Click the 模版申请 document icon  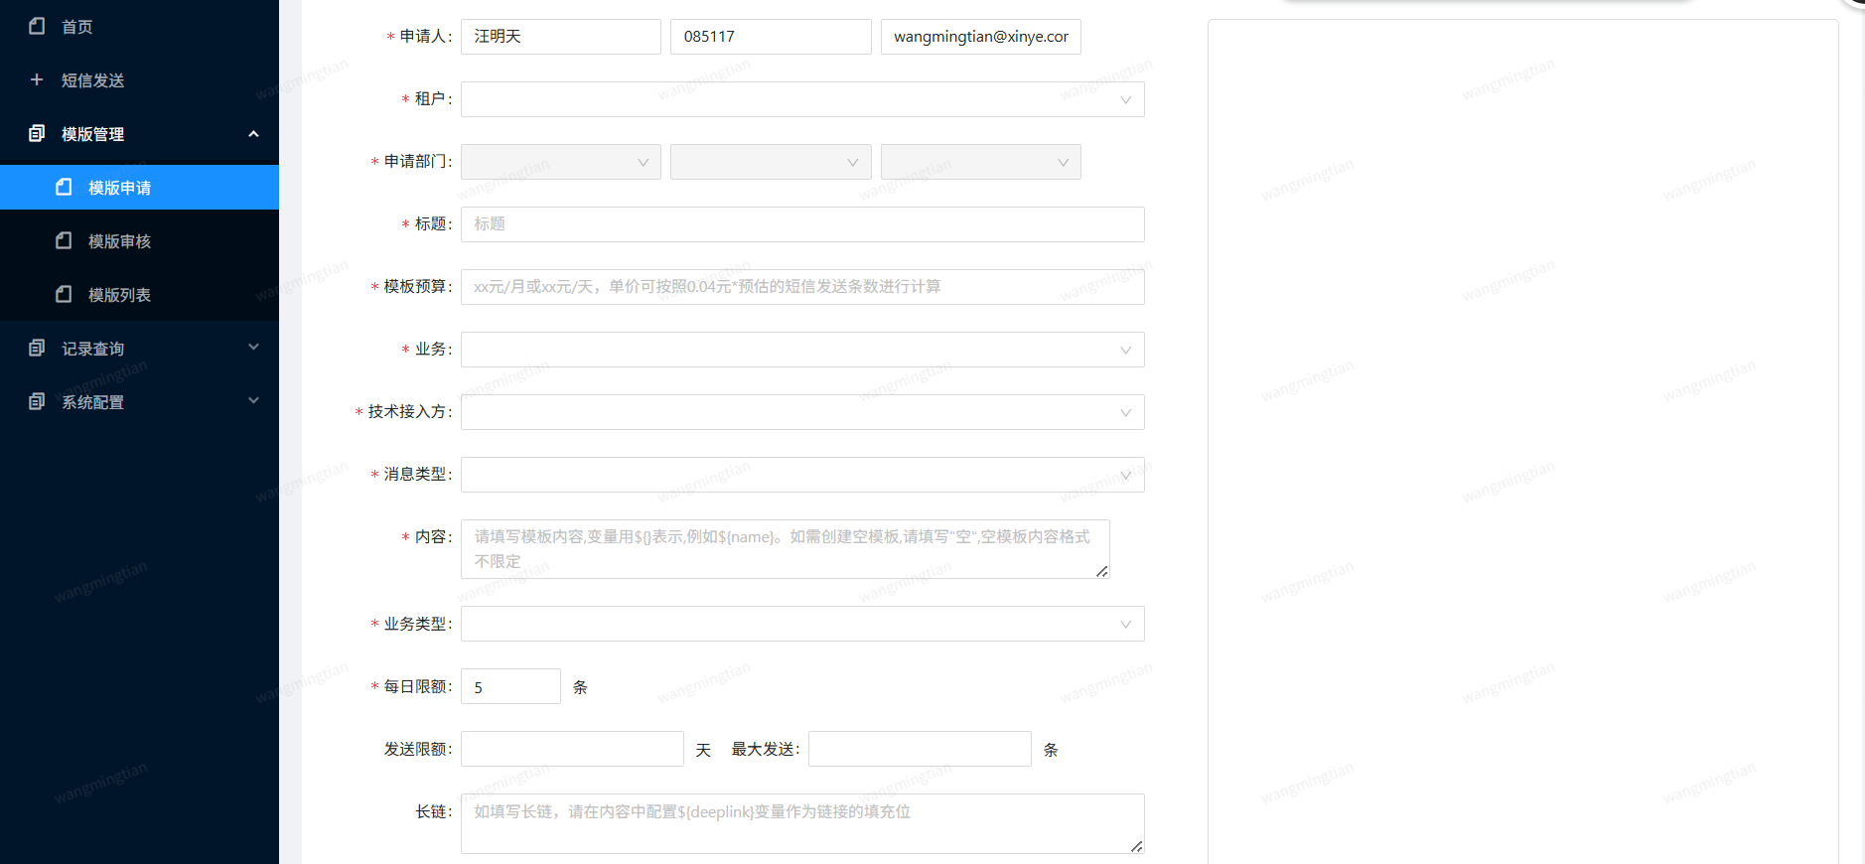(x=64, y=187)
